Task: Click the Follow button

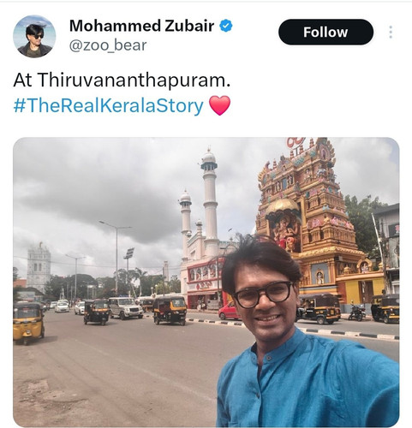Action: point(325,32)
